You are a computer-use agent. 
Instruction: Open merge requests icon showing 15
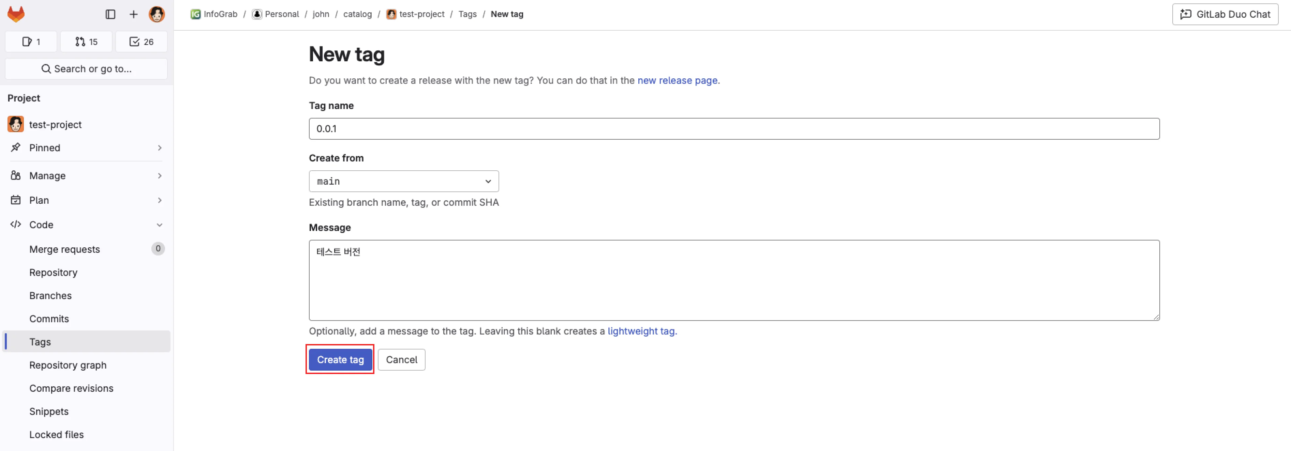86,42
